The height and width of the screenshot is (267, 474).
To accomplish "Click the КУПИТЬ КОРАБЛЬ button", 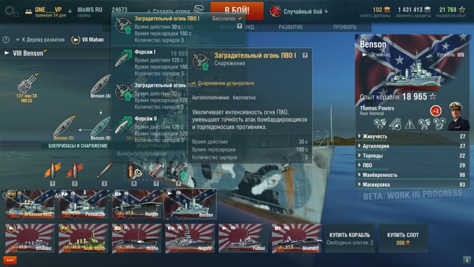I will tap(349, 238).
